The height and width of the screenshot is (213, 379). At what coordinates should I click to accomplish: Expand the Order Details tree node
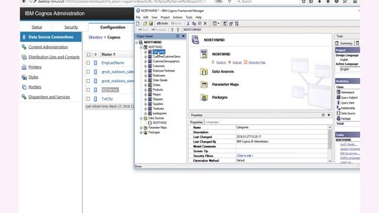pyautogui.click(x=146, y=80)
